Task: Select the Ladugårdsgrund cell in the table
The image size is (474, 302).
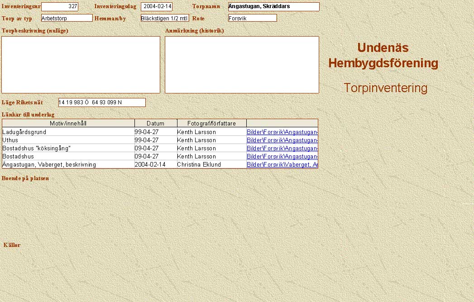Action: 68,132
